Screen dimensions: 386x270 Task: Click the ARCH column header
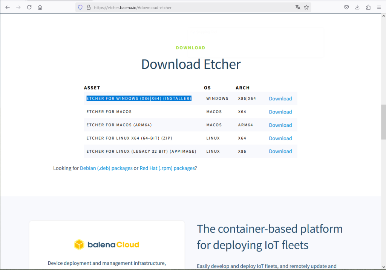click(243, 88)
